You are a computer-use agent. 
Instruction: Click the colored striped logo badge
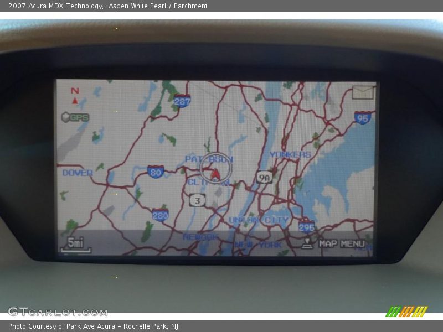coord(406,312)
